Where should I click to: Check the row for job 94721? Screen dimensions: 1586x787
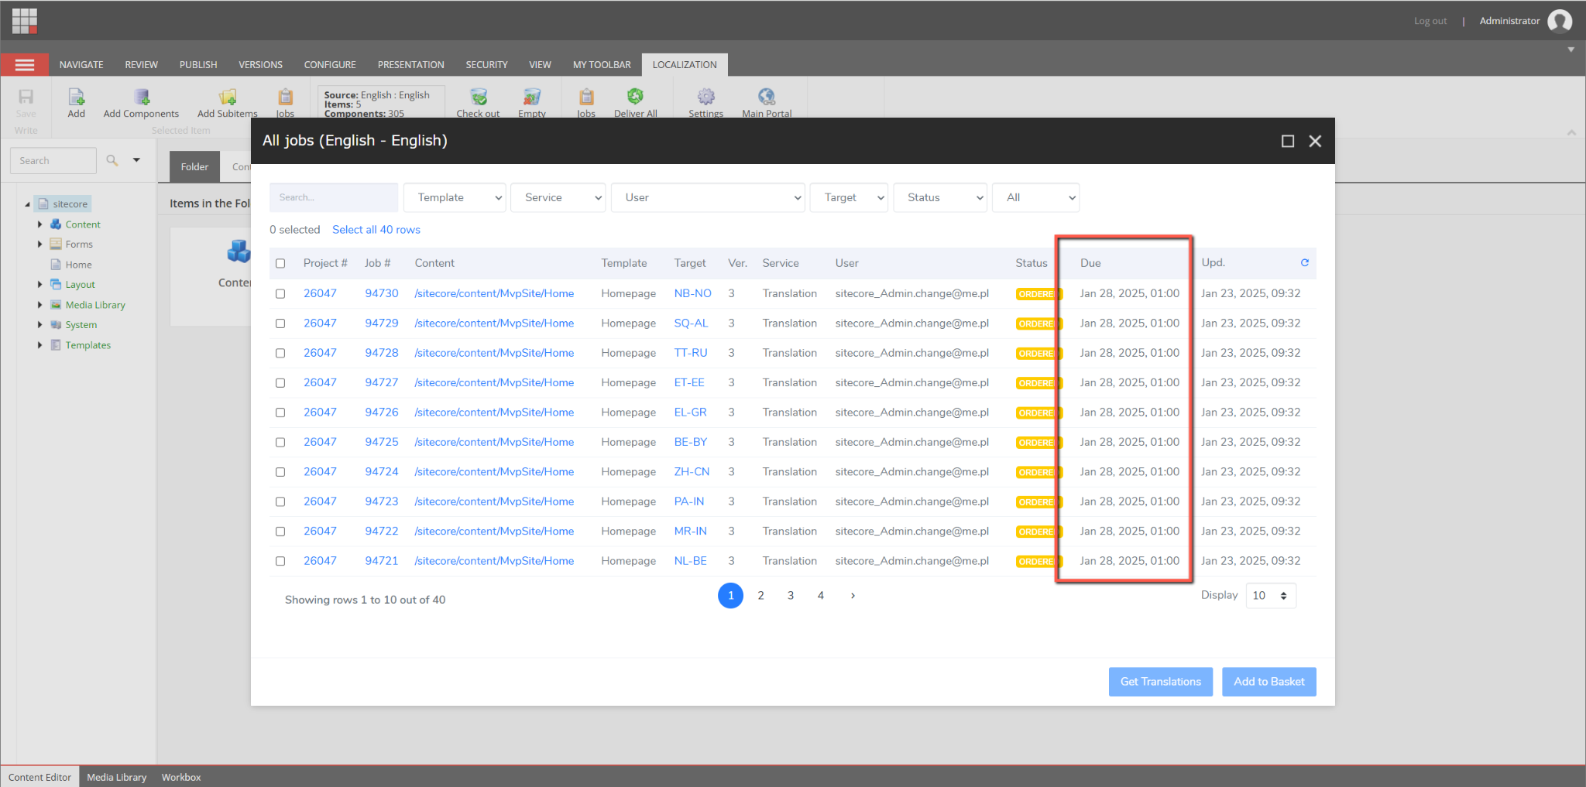point(280,561)
